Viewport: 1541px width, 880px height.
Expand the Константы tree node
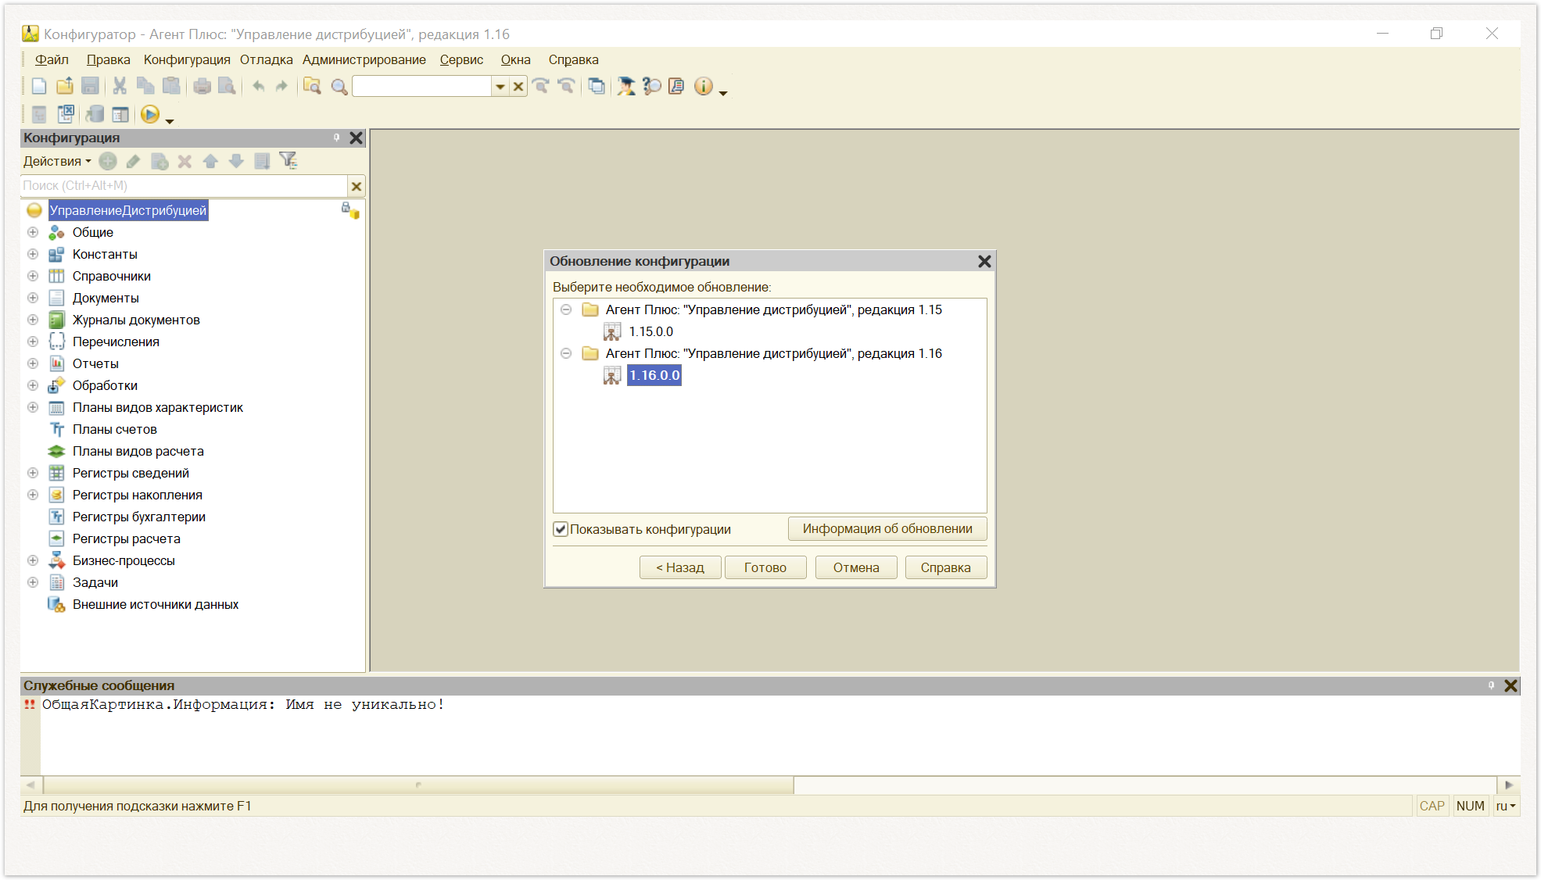[33, 254]
